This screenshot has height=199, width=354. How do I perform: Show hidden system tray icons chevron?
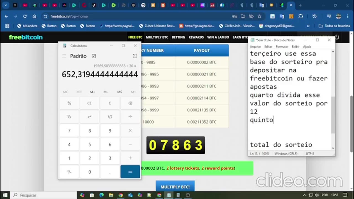305,195
